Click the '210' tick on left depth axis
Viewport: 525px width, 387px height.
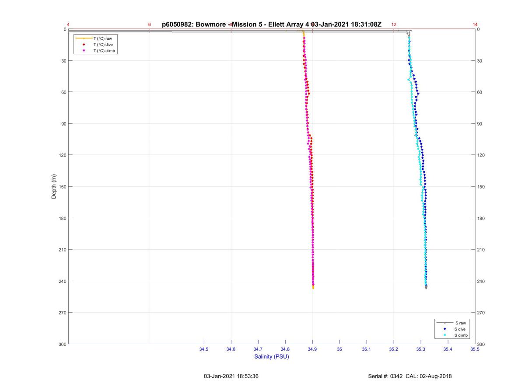pos(62,250)
